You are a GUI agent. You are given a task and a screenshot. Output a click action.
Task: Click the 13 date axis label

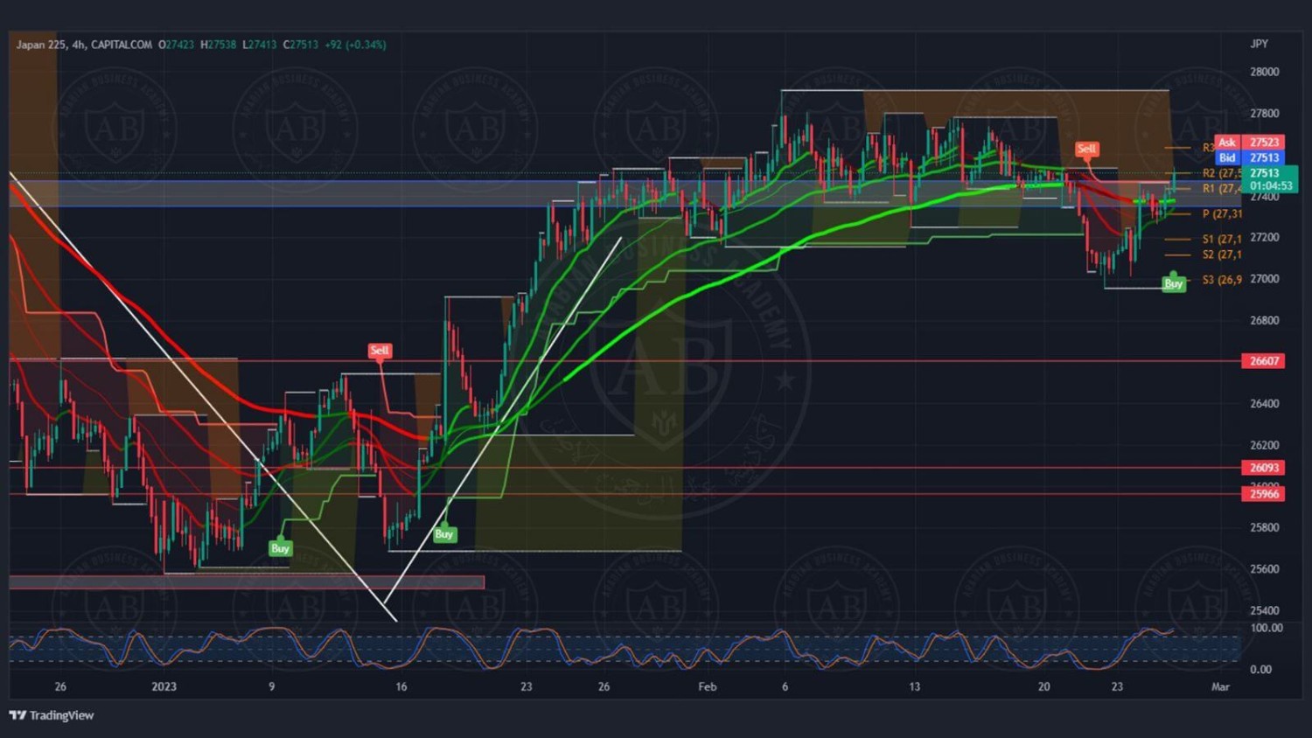(x=914, y=686)
